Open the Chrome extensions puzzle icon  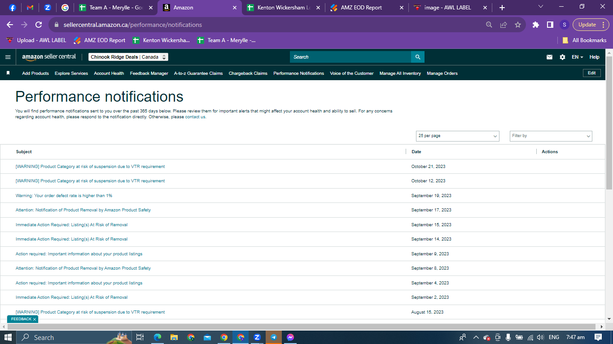[536, 25]
